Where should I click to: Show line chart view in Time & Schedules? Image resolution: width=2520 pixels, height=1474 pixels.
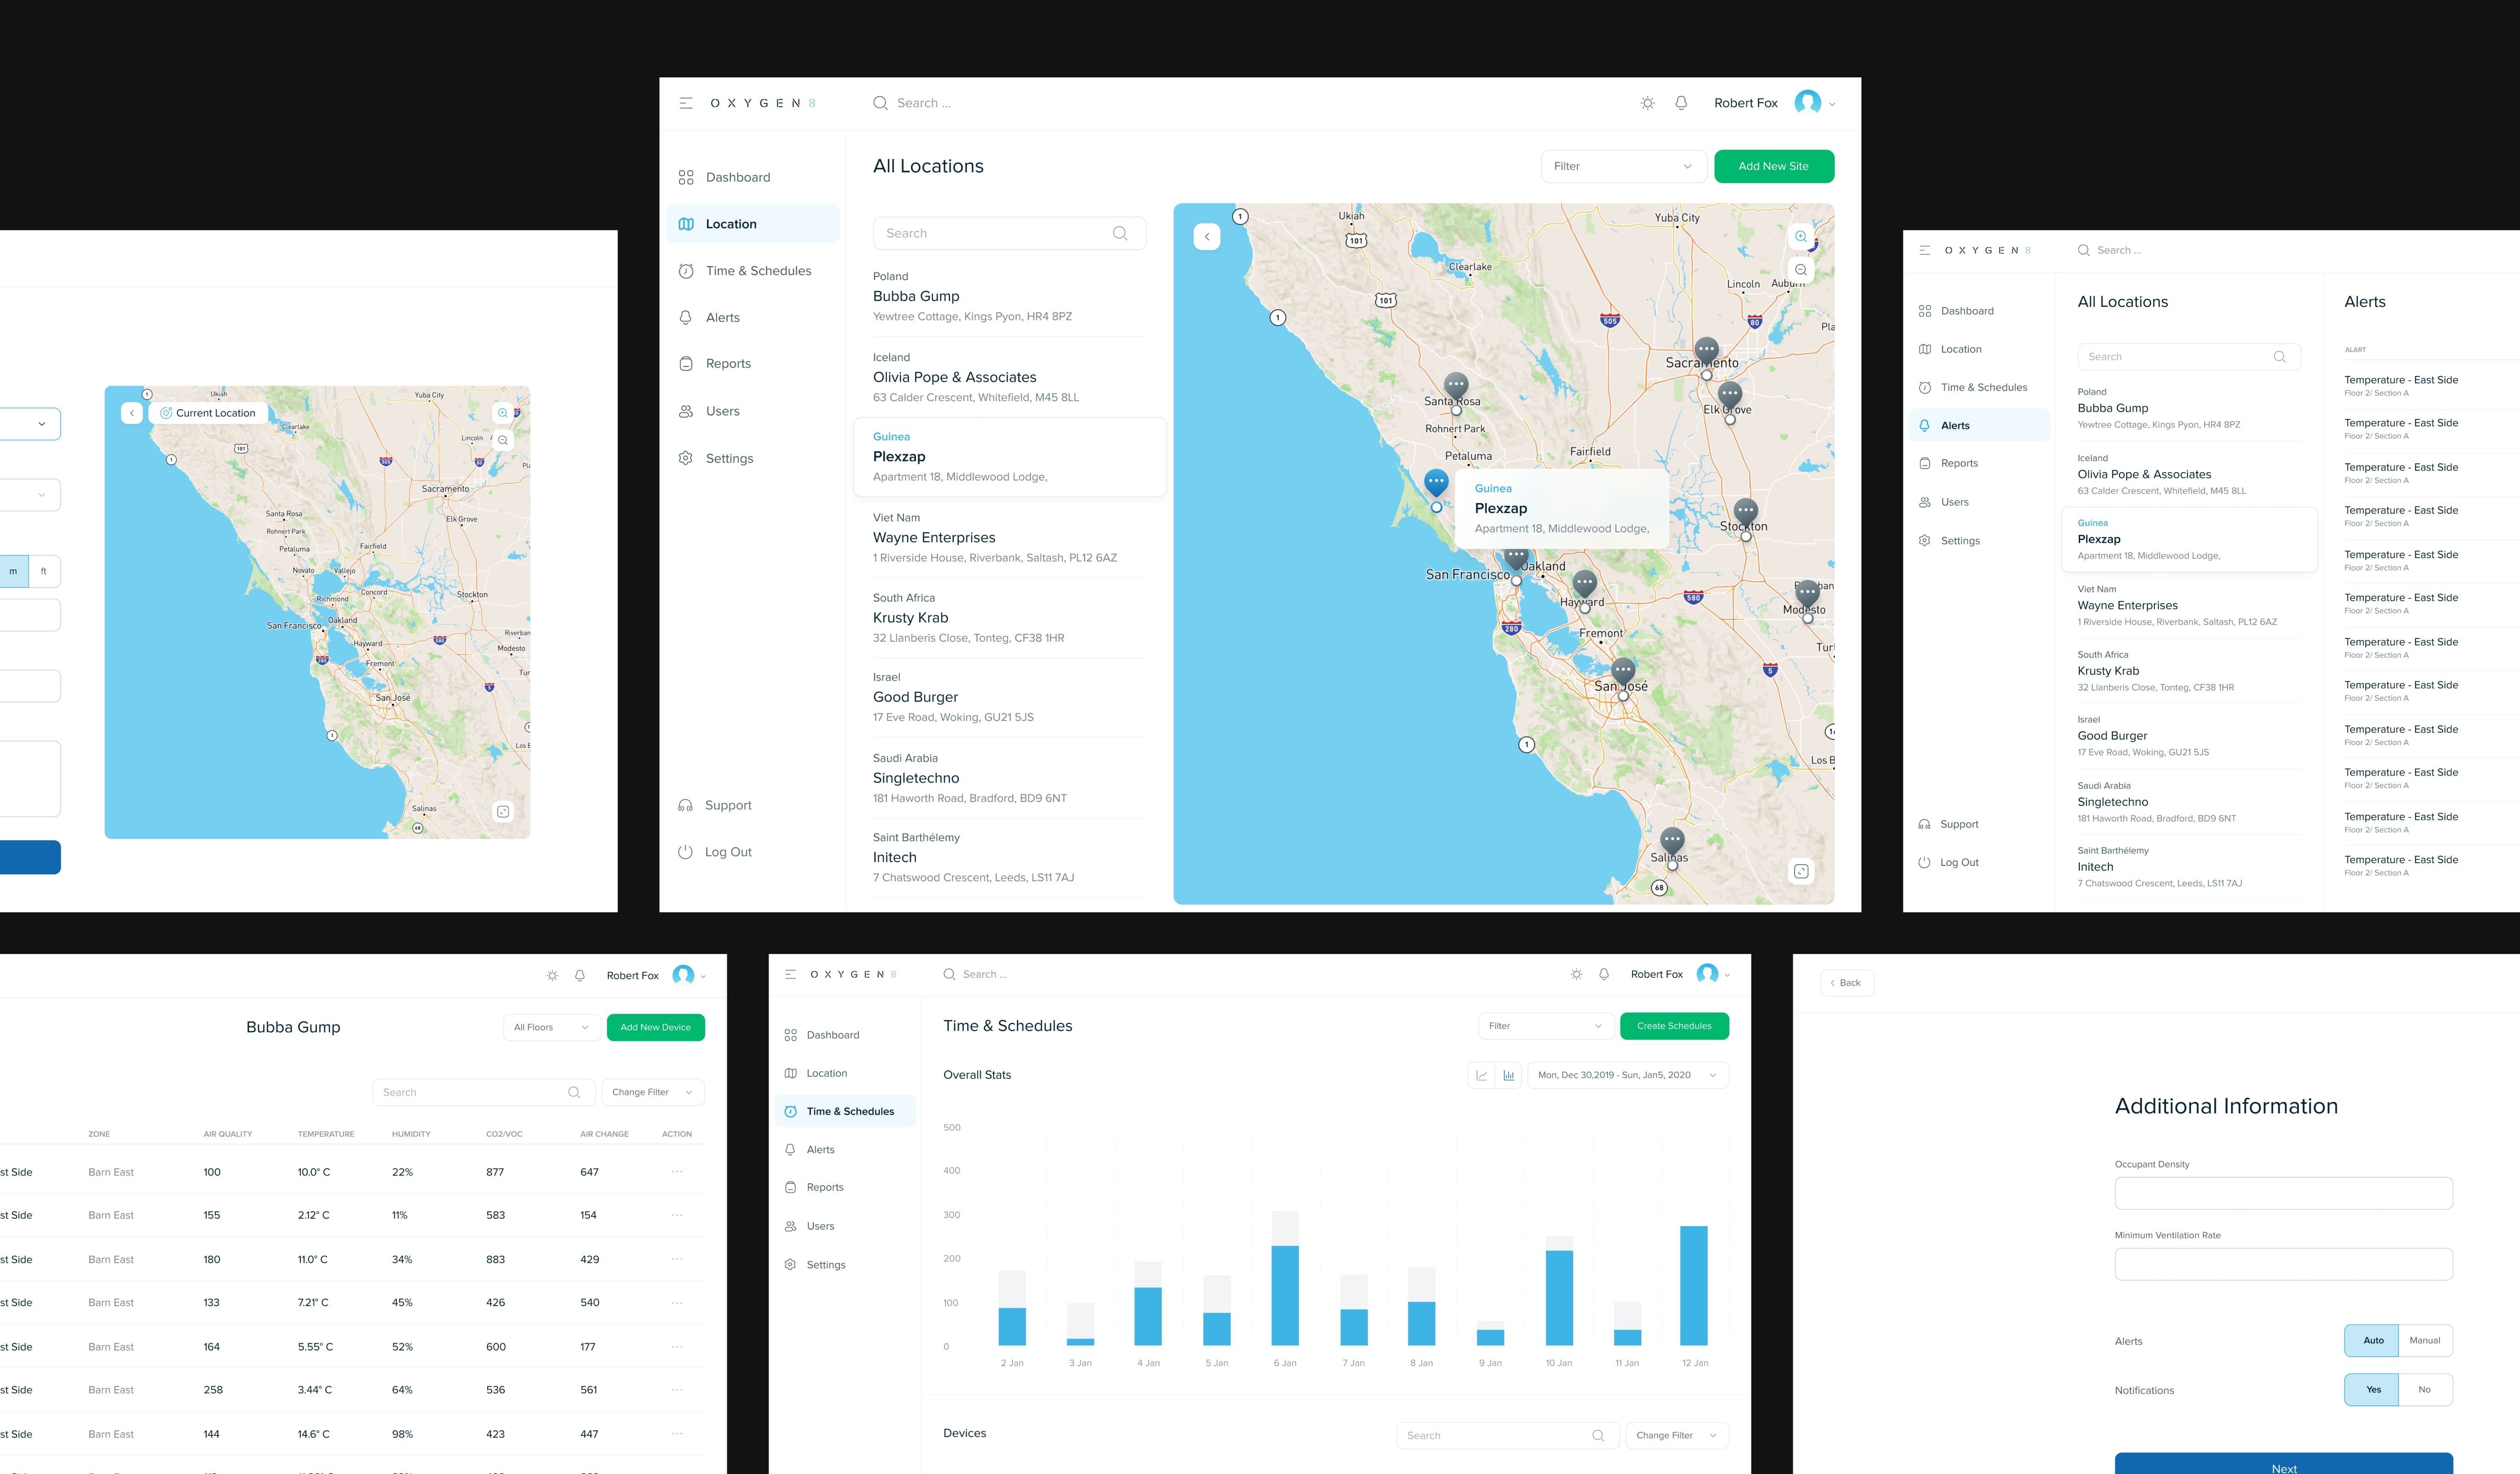click(x=1481, y=1075)
